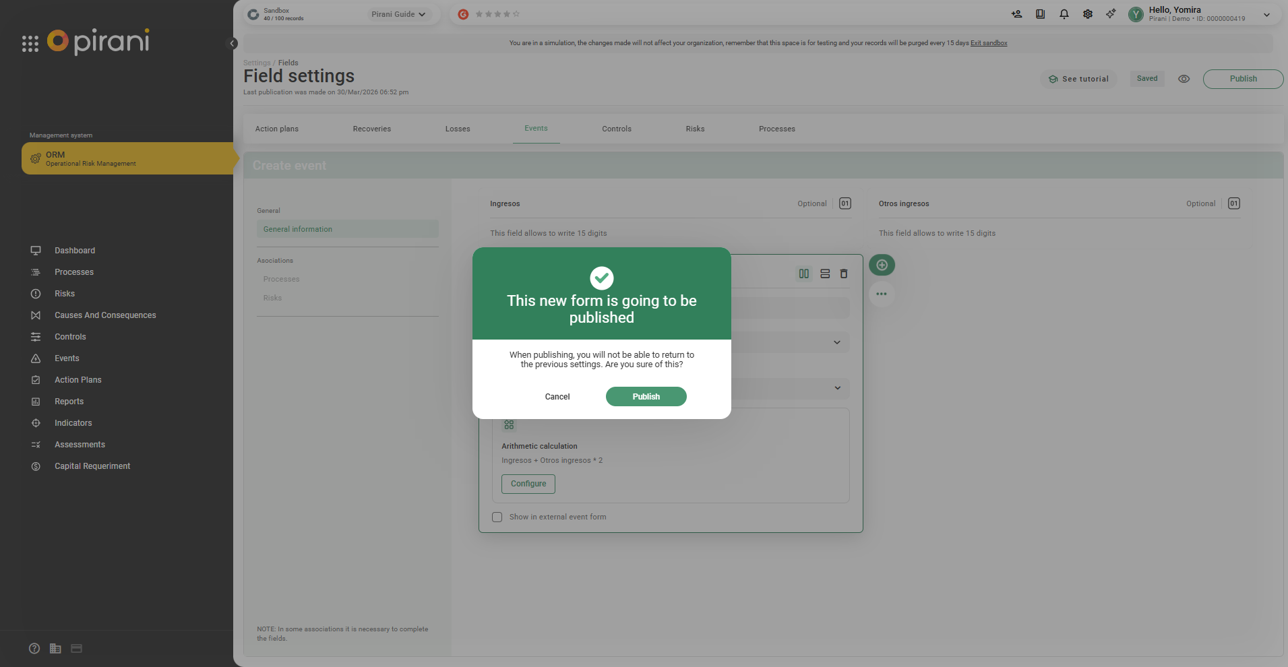Screen dimensions: 1288x667
Task: Click the add user icon in header
Action: (1016, 14)
